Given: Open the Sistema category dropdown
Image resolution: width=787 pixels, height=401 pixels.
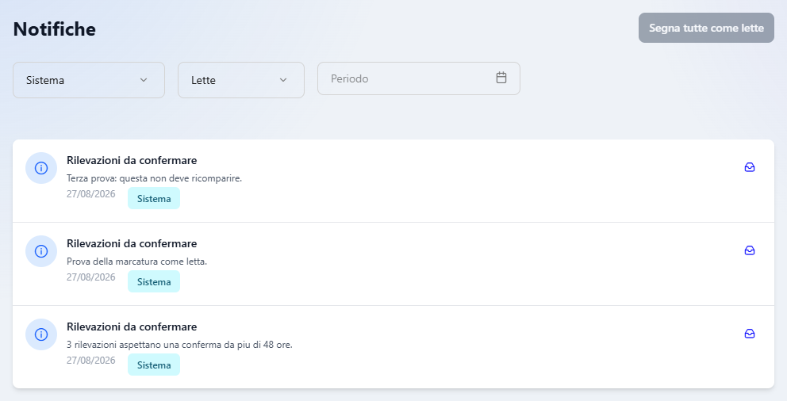Looking at the screenshot, I should [x=89, y=80].
